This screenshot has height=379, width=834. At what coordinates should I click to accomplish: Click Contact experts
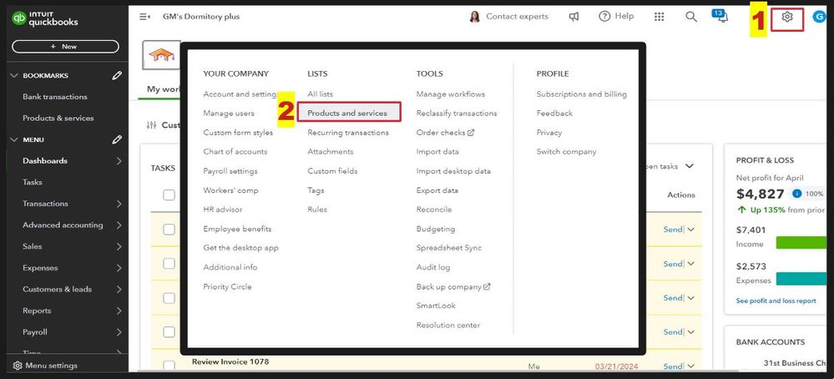(517, 17)
